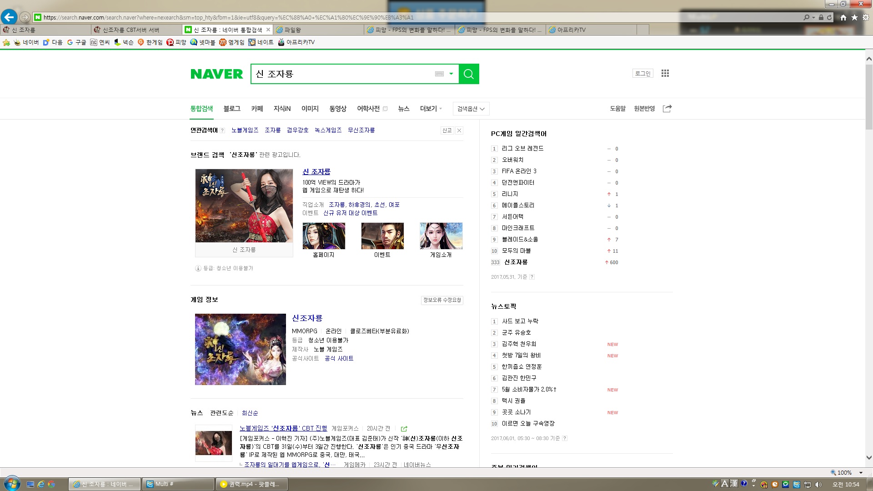873x491 pixels.
Task: Click the NAVER logo
Action: pyautogui.click(x=216, y=74)
